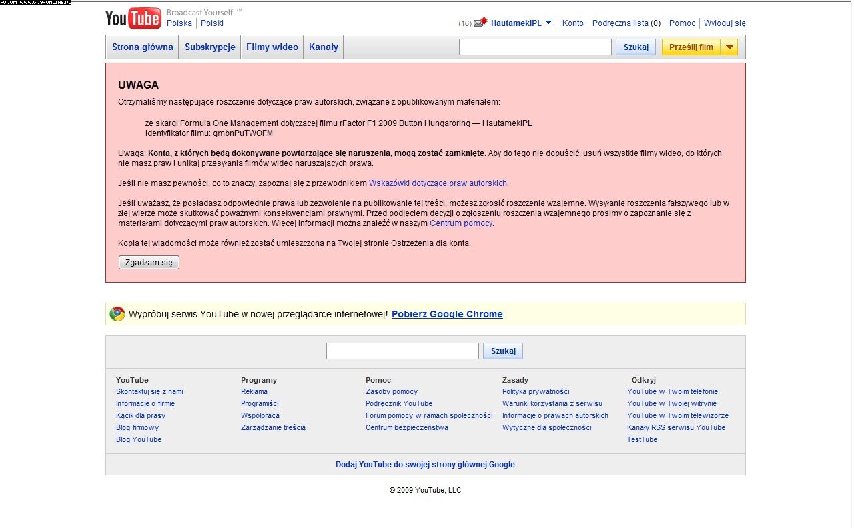Open Zarządzanie treścią link
Image resolution: width=854 pixels, height=528 pixels.
274,427
